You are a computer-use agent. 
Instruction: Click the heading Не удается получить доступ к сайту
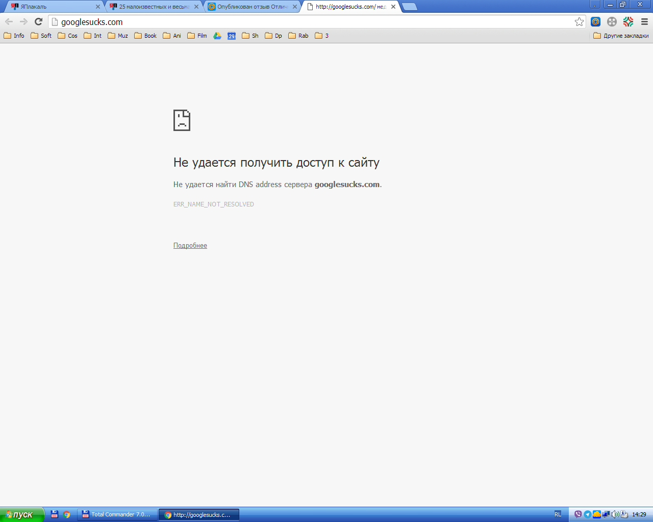277,163
